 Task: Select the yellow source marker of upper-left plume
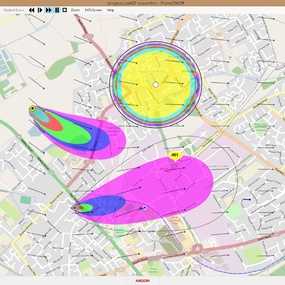(32, 109)
